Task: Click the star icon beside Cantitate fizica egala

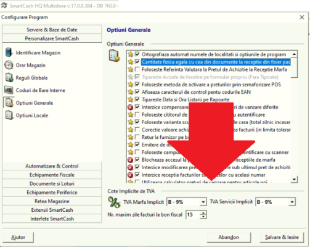Action: [131, 62]
